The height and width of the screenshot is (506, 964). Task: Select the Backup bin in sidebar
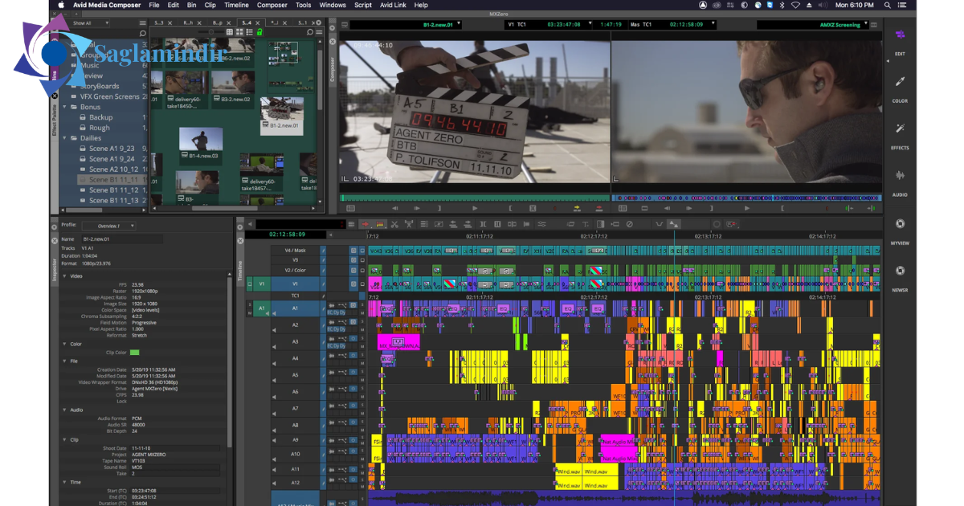point(101,117)
